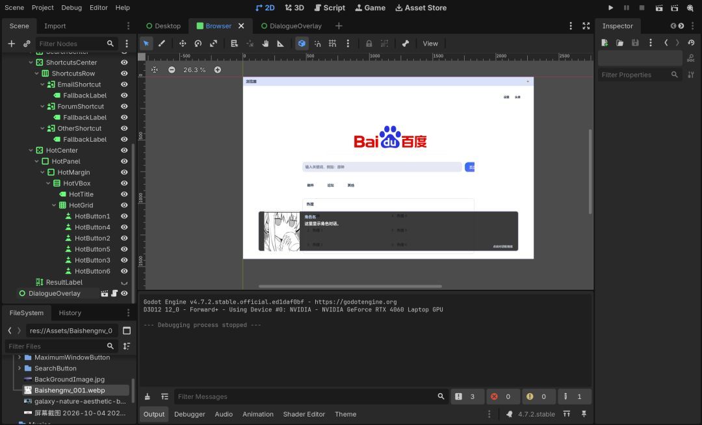Hide the HotTitle node with its eye icon
702x425 pixels.
[x=124, y=194]
